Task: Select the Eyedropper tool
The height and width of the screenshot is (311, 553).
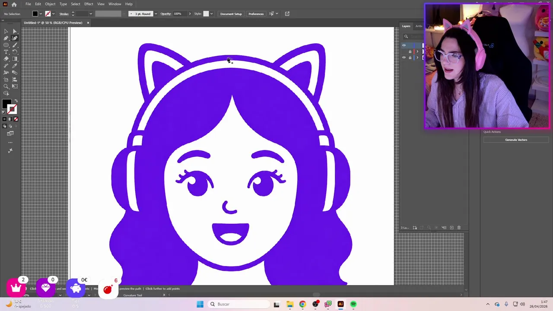Action: coord(15,66)
